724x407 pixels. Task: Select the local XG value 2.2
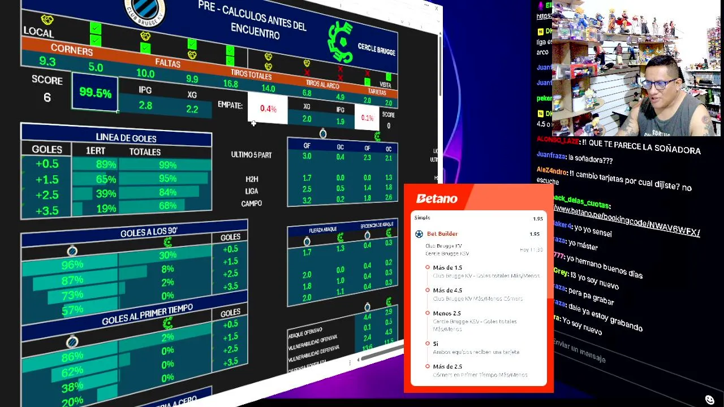point(192,109)
